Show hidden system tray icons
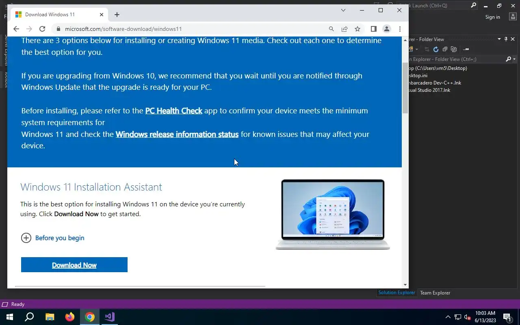520x325 pixels. point(448,317)
